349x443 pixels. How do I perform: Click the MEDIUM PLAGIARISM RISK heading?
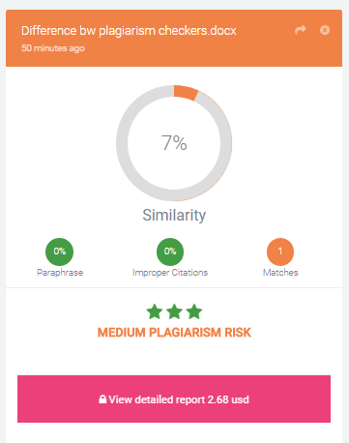[x=174, y=333]
